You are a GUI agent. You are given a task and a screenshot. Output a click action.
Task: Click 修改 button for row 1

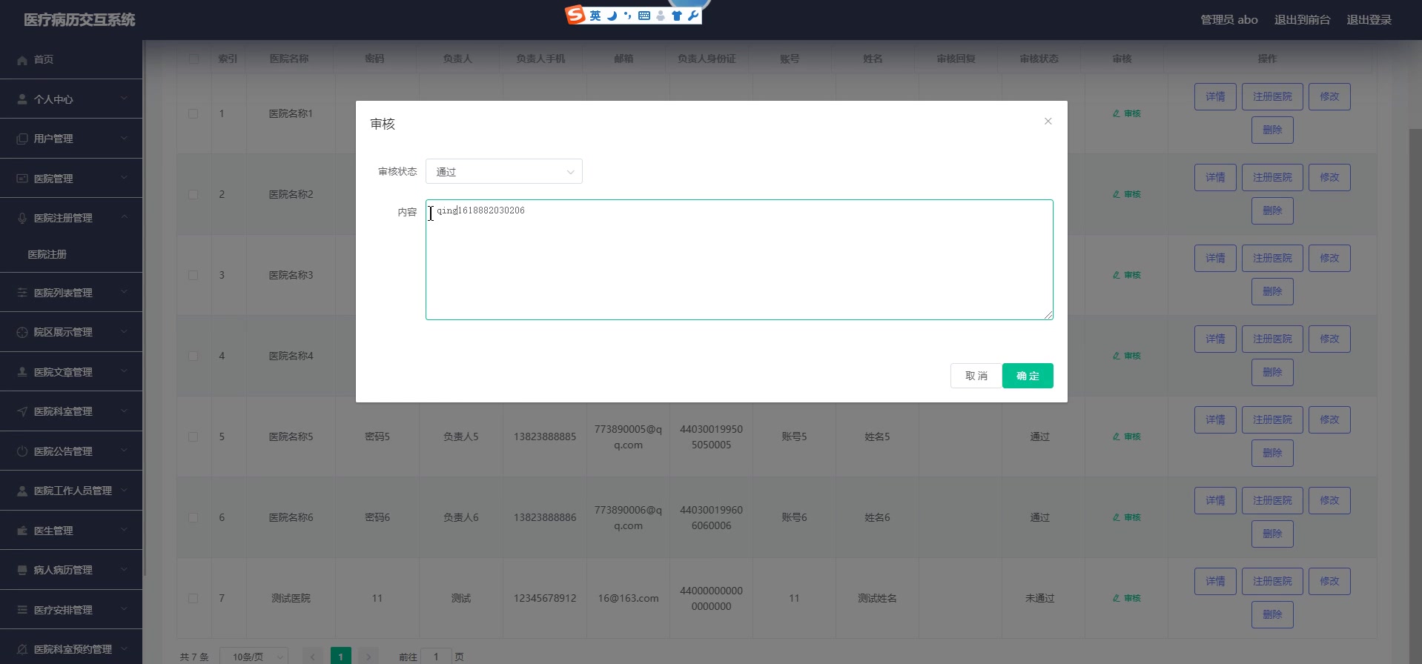coord(1329,96)
